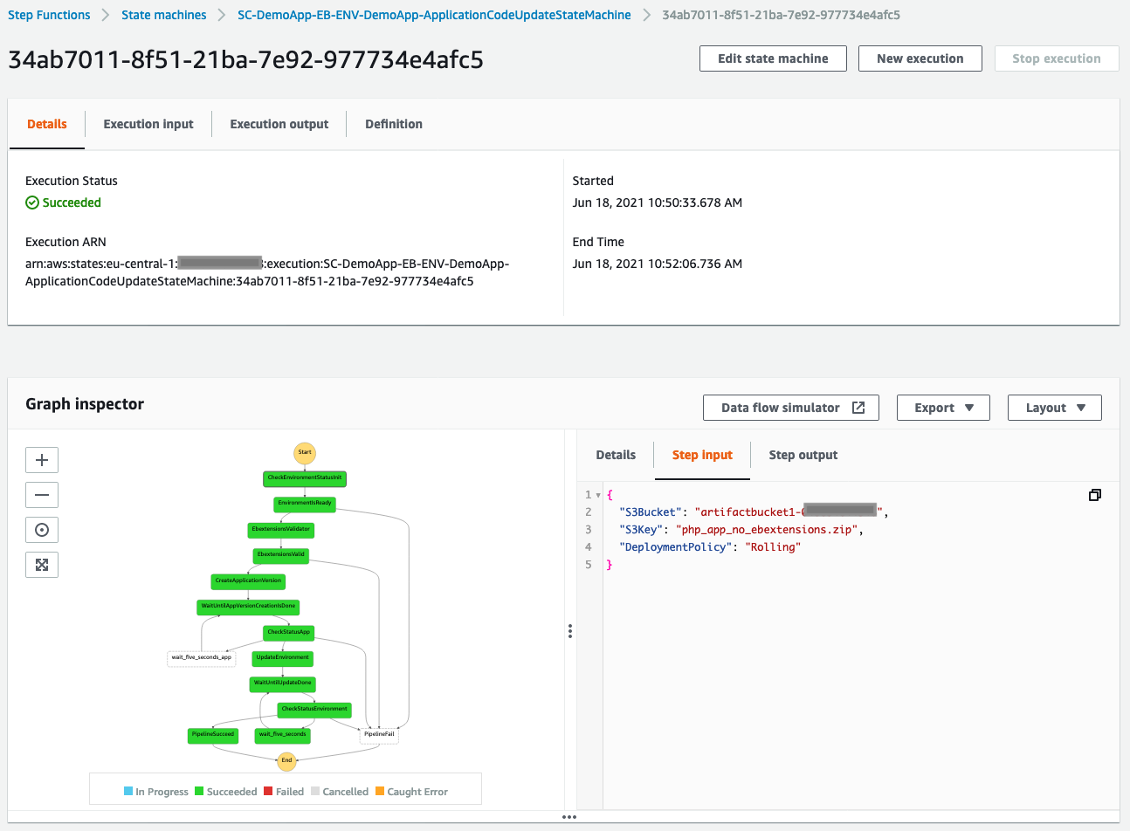Select the EbextensionsValidator state

tap(280, 529)
